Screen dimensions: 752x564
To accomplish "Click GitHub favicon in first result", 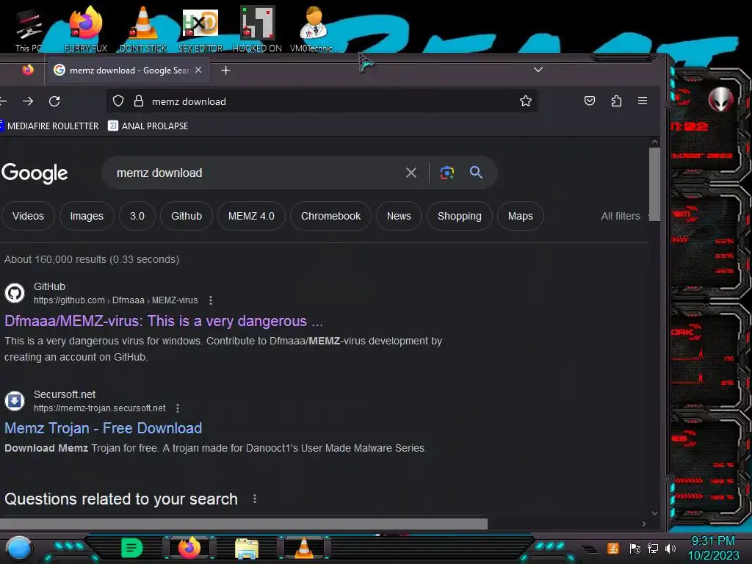I will (x=15, y=292).
